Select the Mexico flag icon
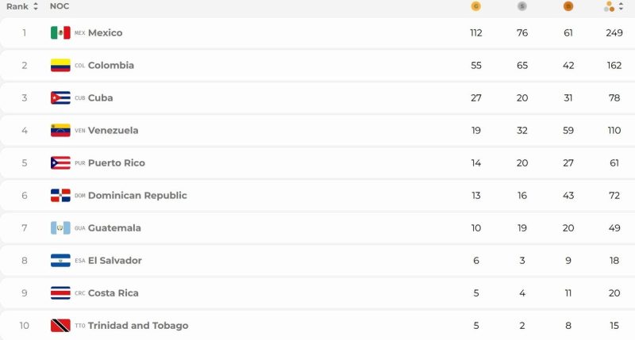This screenshot has width=635, height=340. click(x=60, y=32)
